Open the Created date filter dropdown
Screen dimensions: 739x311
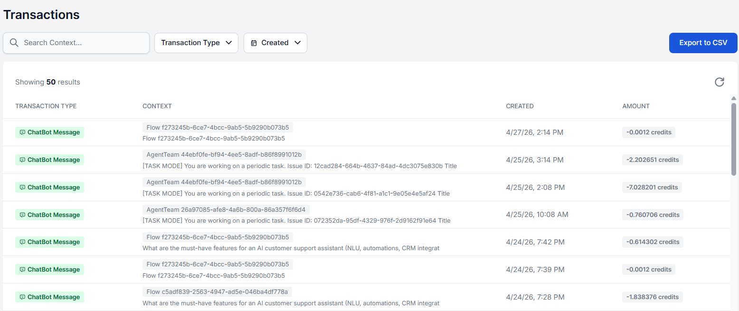pos(275,43)
